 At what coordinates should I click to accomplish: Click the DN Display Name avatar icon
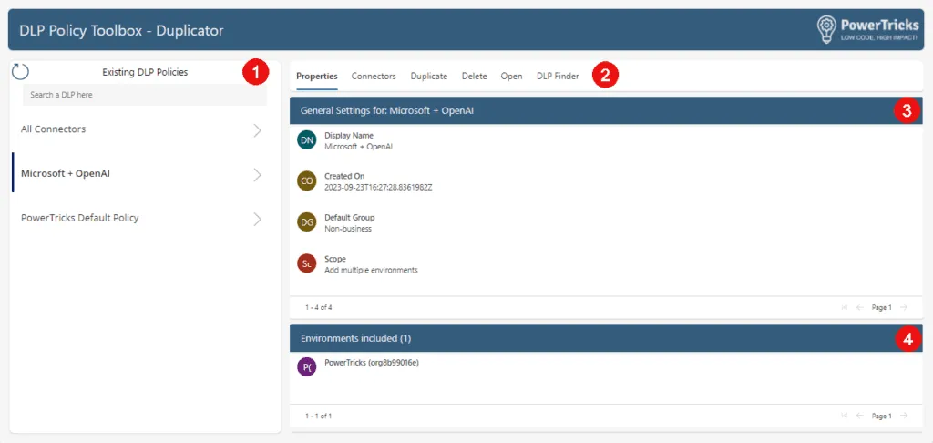click(306, 140)
